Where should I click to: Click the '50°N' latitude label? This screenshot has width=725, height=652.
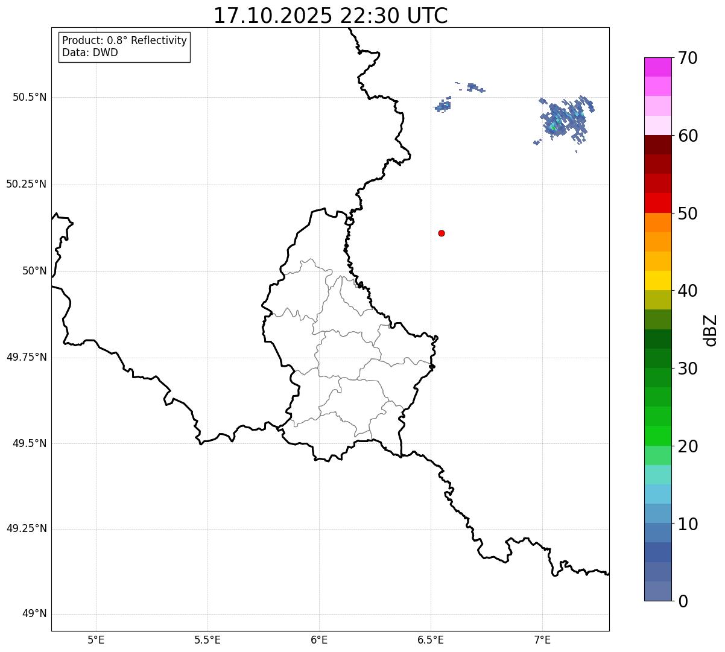click(x=34, y=271)
